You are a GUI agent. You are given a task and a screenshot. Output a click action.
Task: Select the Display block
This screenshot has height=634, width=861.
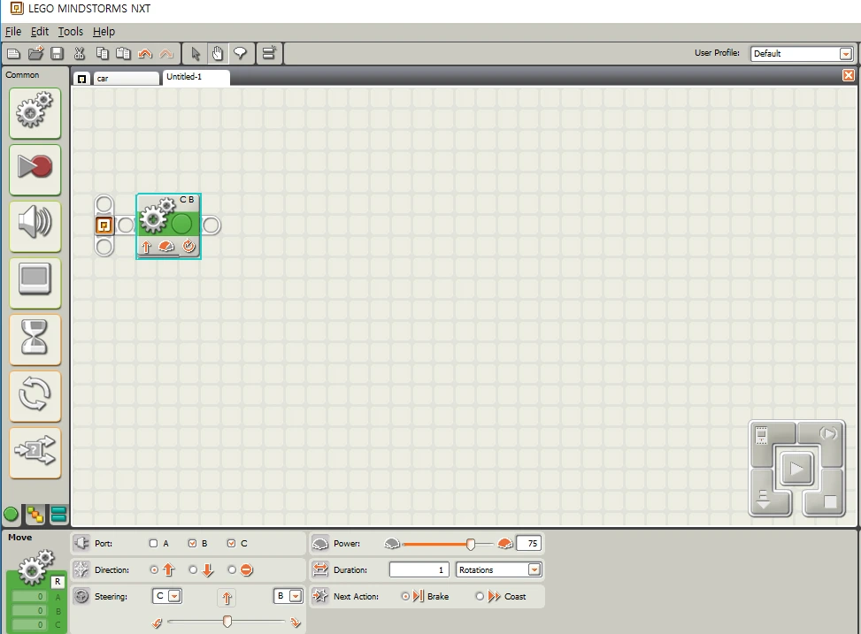pyautogui.click(x=35, y=283)
